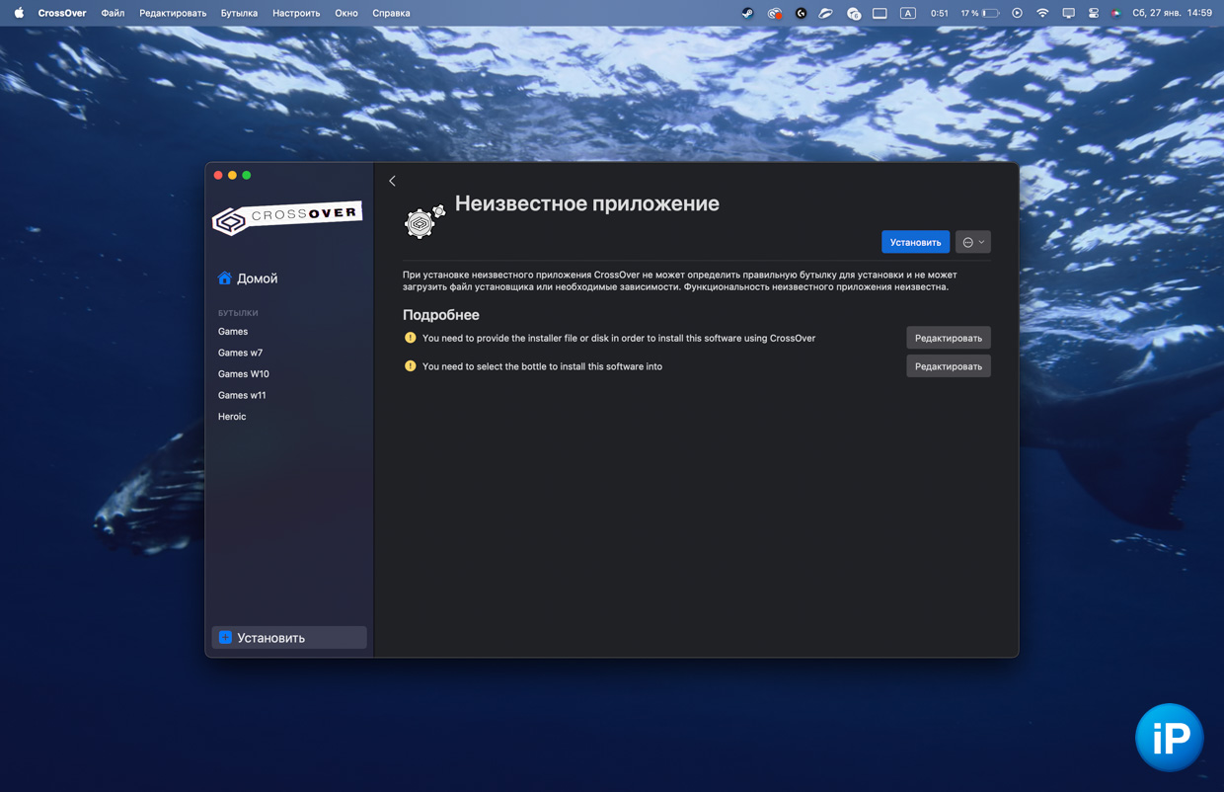
Task: Click Редактировать for select bottle warning
Action: (949, 366)
